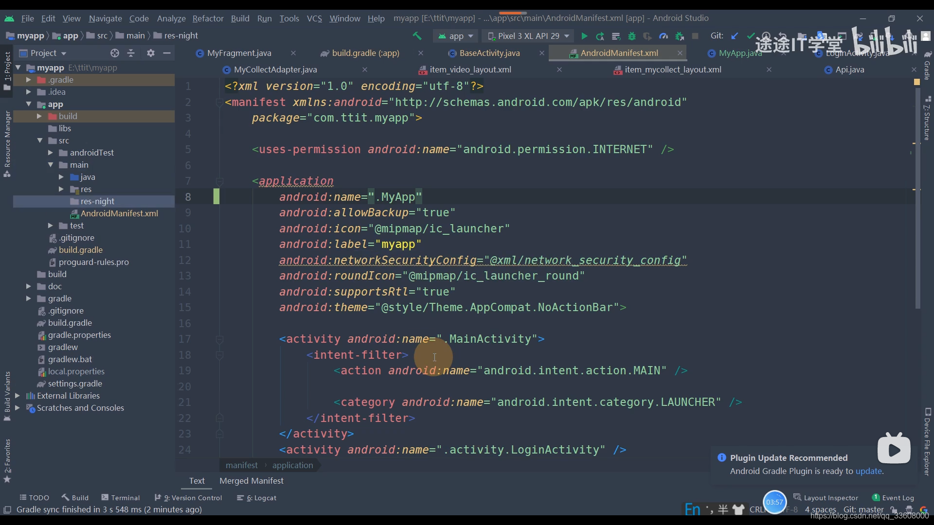The image size is (934, 525).
Task: Click Apply Changes and Restart Activity icon
Action: (x=600, y=36)
